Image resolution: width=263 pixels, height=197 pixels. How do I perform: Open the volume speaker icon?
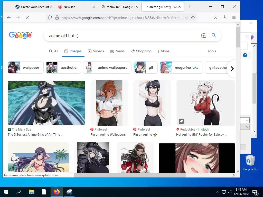(x=230, y=192)
